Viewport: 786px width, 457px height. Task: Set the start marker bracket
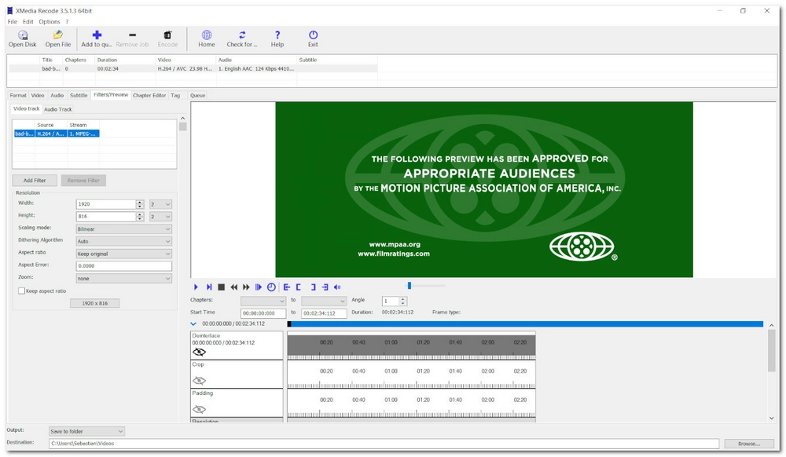point(299,287)
